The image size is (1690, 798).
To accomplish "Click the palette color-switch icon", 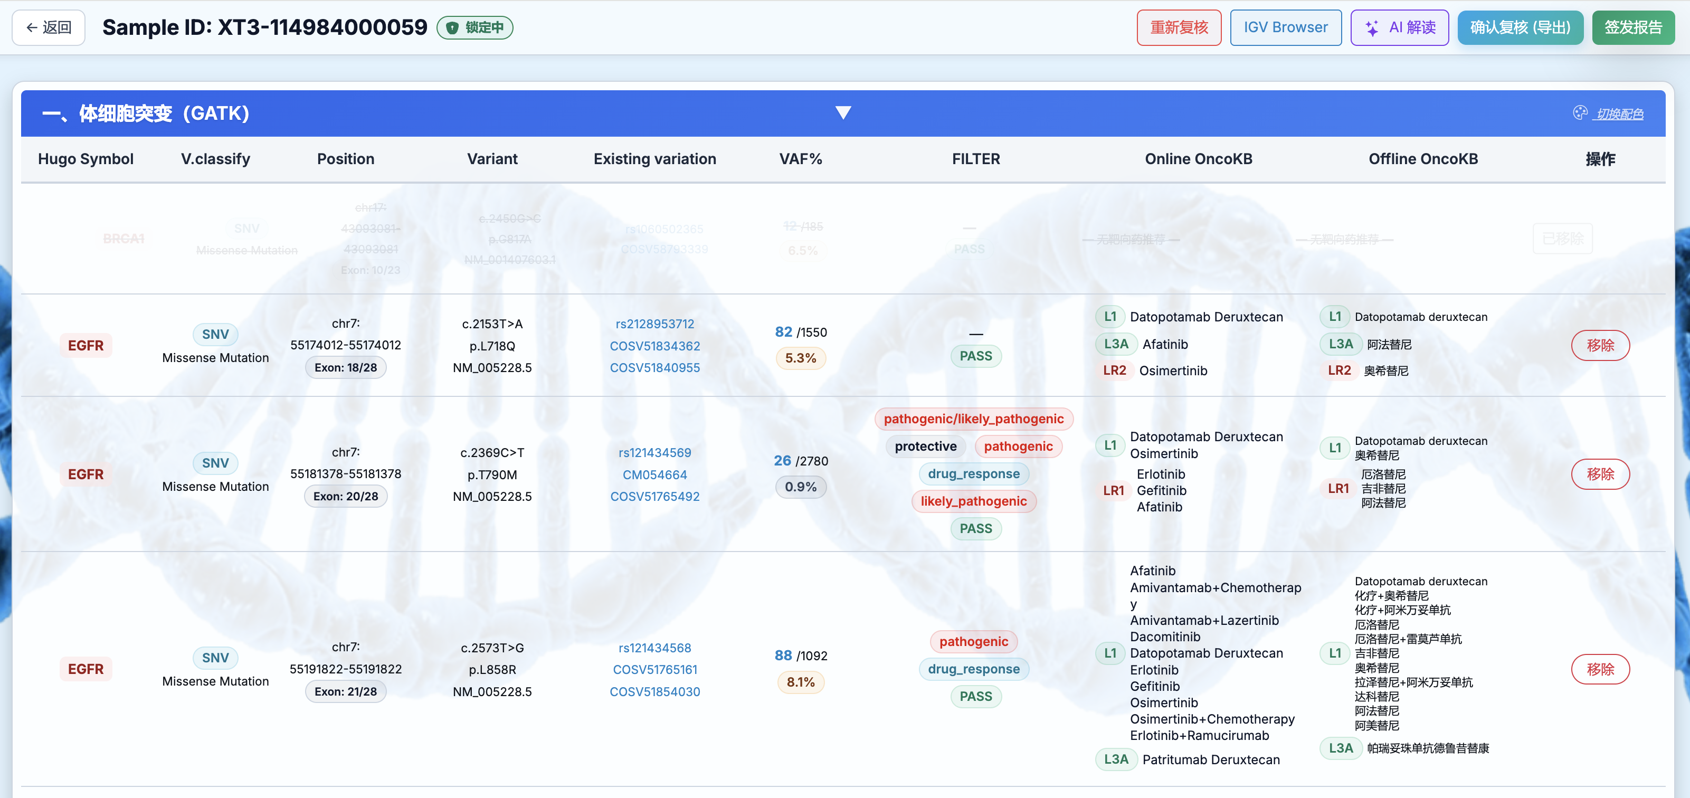I will [x=1580, y=113].
